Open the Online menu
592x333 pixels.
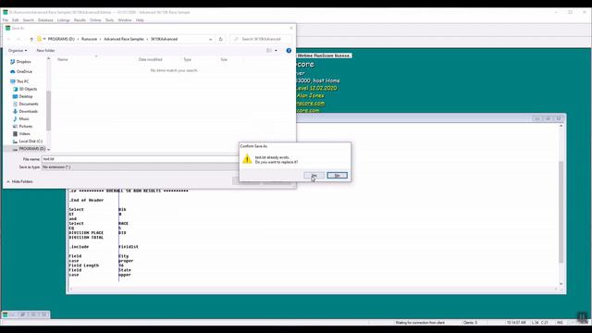click(95, 20)
